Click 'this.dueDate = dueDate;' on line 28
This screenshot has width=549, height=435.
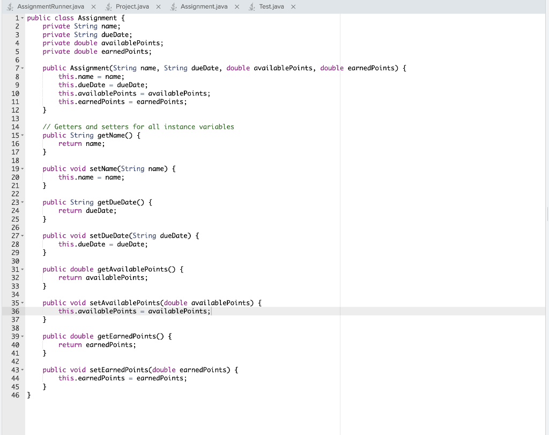103,244
